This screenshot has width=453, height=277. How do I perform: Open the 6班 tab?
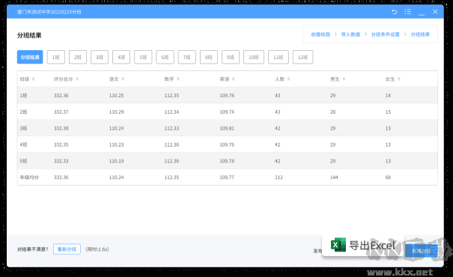[x=165, y=57]
